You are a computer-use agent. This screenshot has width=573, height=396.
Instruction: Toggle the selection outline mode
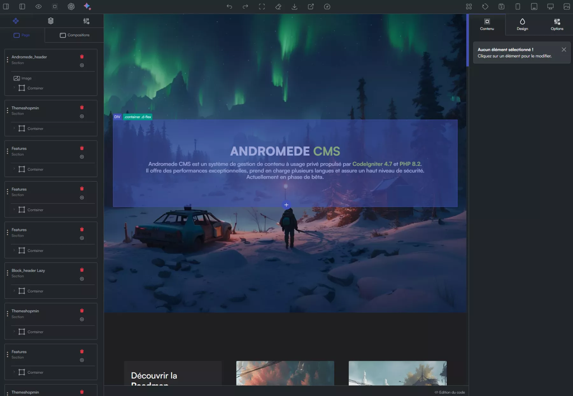coord(55,6)
